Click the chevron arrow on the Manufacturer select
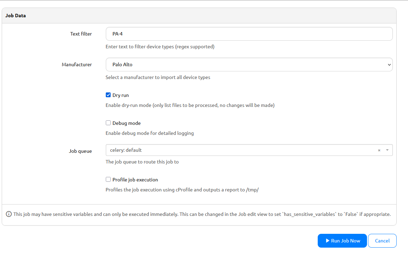Viewport: 408px width, 259px height. click(x=389, y=64)
